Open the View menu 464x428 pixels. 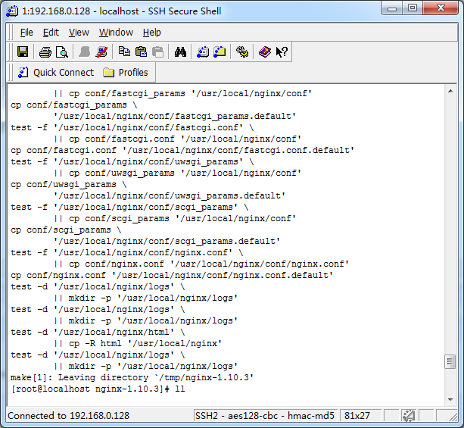[79, 33]
